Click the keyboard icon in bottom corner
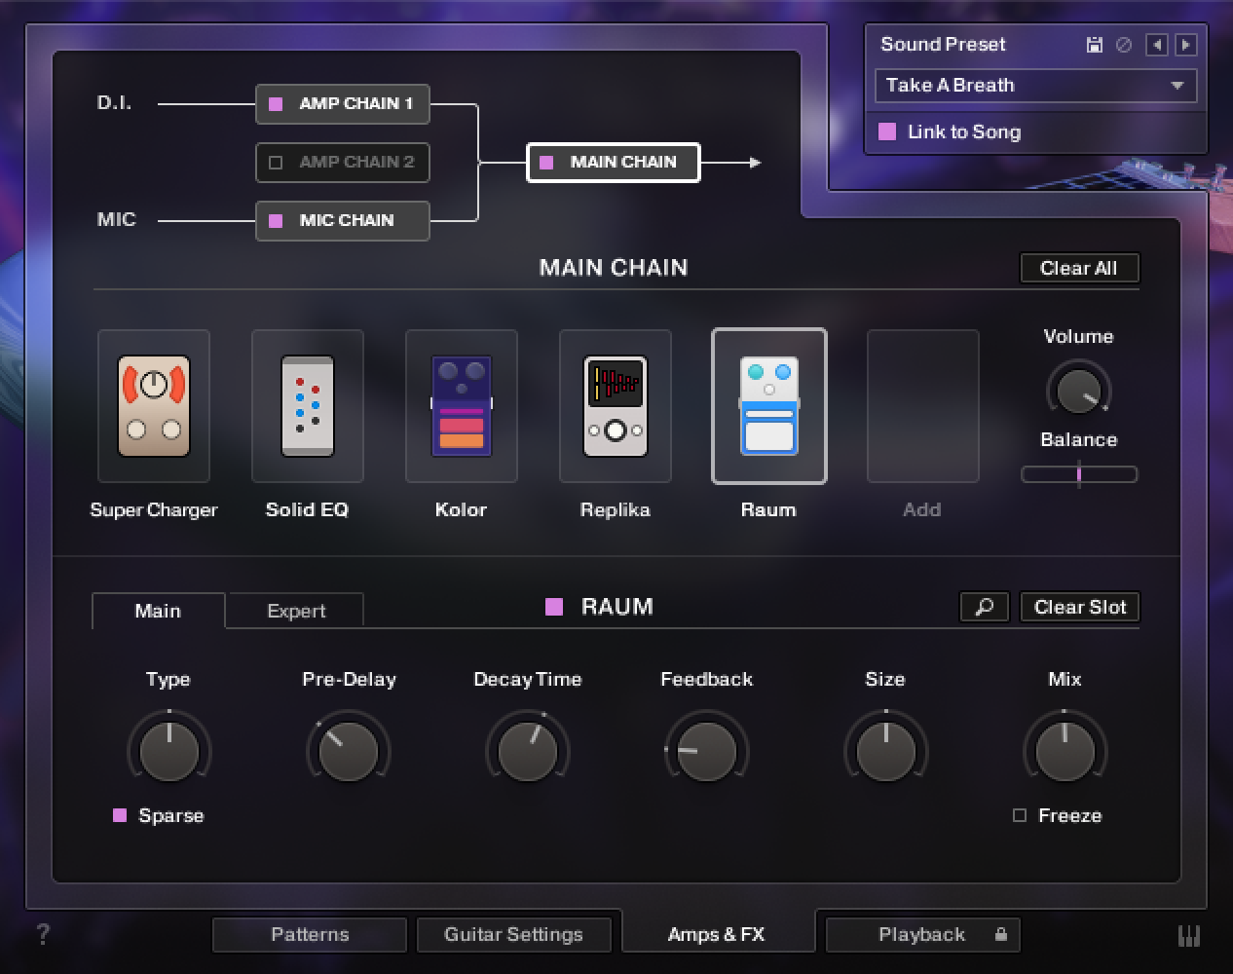Screen dimensions: 1233x974 (1189, 935)
